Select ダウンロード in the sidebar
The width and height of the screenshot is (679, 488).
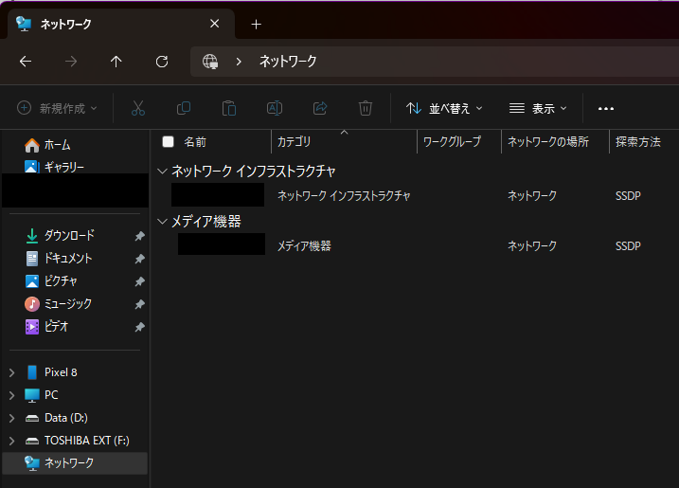click(x=69, y=235)
